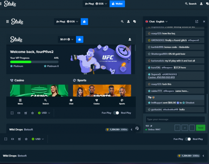Image resolution: width=209 pixels, height=164 pixels.
Task: Toggle Fun Play / Real Play switch in the outer bottom toolbar
Action: point(188,139)
